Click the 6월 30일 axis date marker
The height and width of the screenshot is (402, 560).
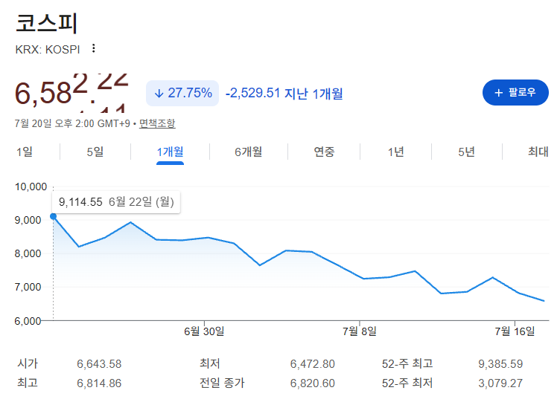204,331
